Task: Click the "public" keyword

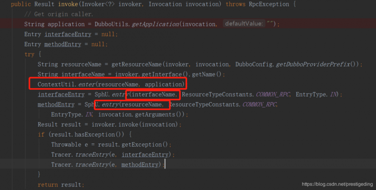Action: tap(21, 4)
